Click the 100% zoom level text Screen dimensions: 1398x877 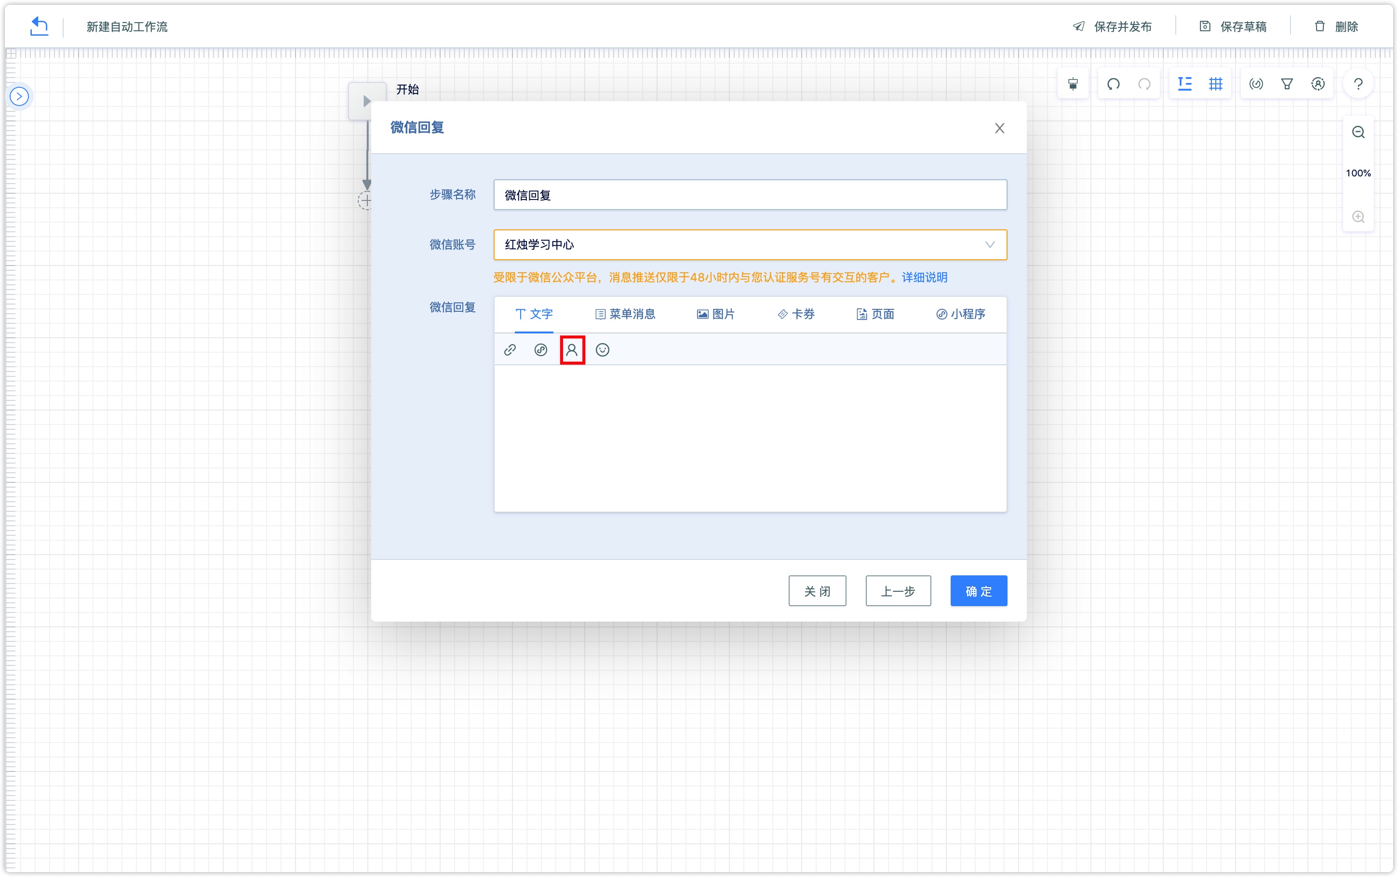pos(1358,173)
